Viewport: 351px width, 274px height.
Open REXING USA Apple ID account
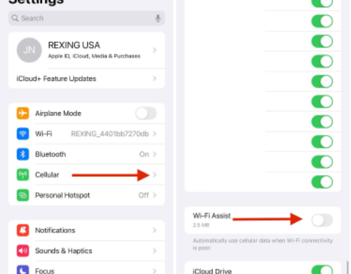[87, 50]
